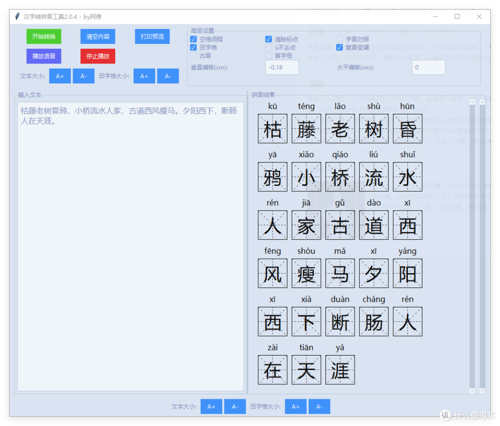Stop playback using red 停止播放 button

[x=98, y=56]
